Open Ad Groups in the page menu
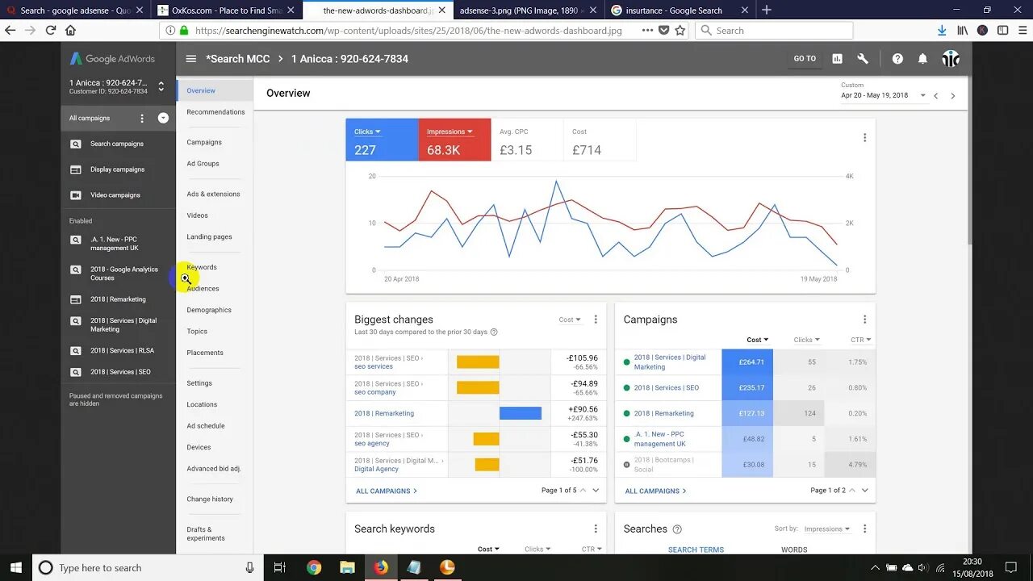This screenshot has width=1033, height=581. 203,164
